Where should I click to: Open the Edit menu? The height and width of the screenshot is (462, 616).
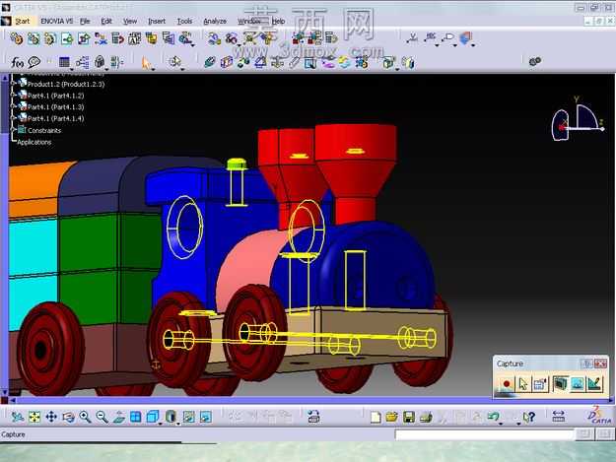pyautogui.click(x=106, y=22)
